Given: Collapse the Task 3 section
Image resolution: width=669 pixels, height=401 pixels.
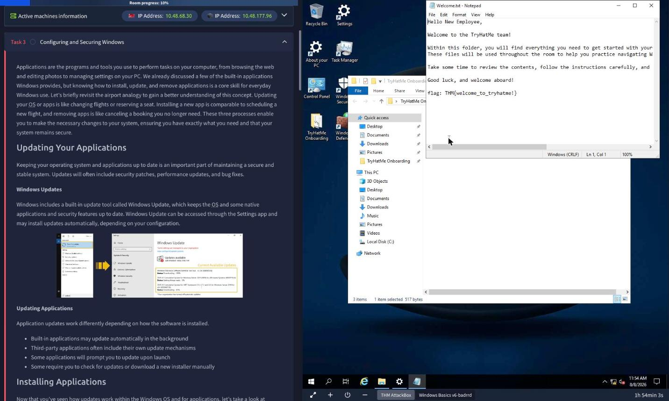Looking at the screenshot, I should pos(285,42).
